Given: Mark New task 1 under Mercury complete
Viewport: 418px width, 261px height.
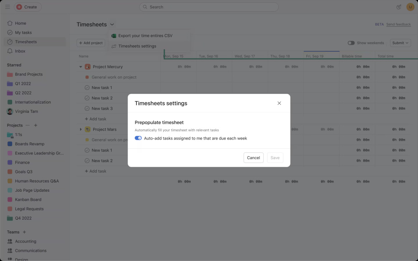Looking at the screenshot, I should tap(87, 88).
